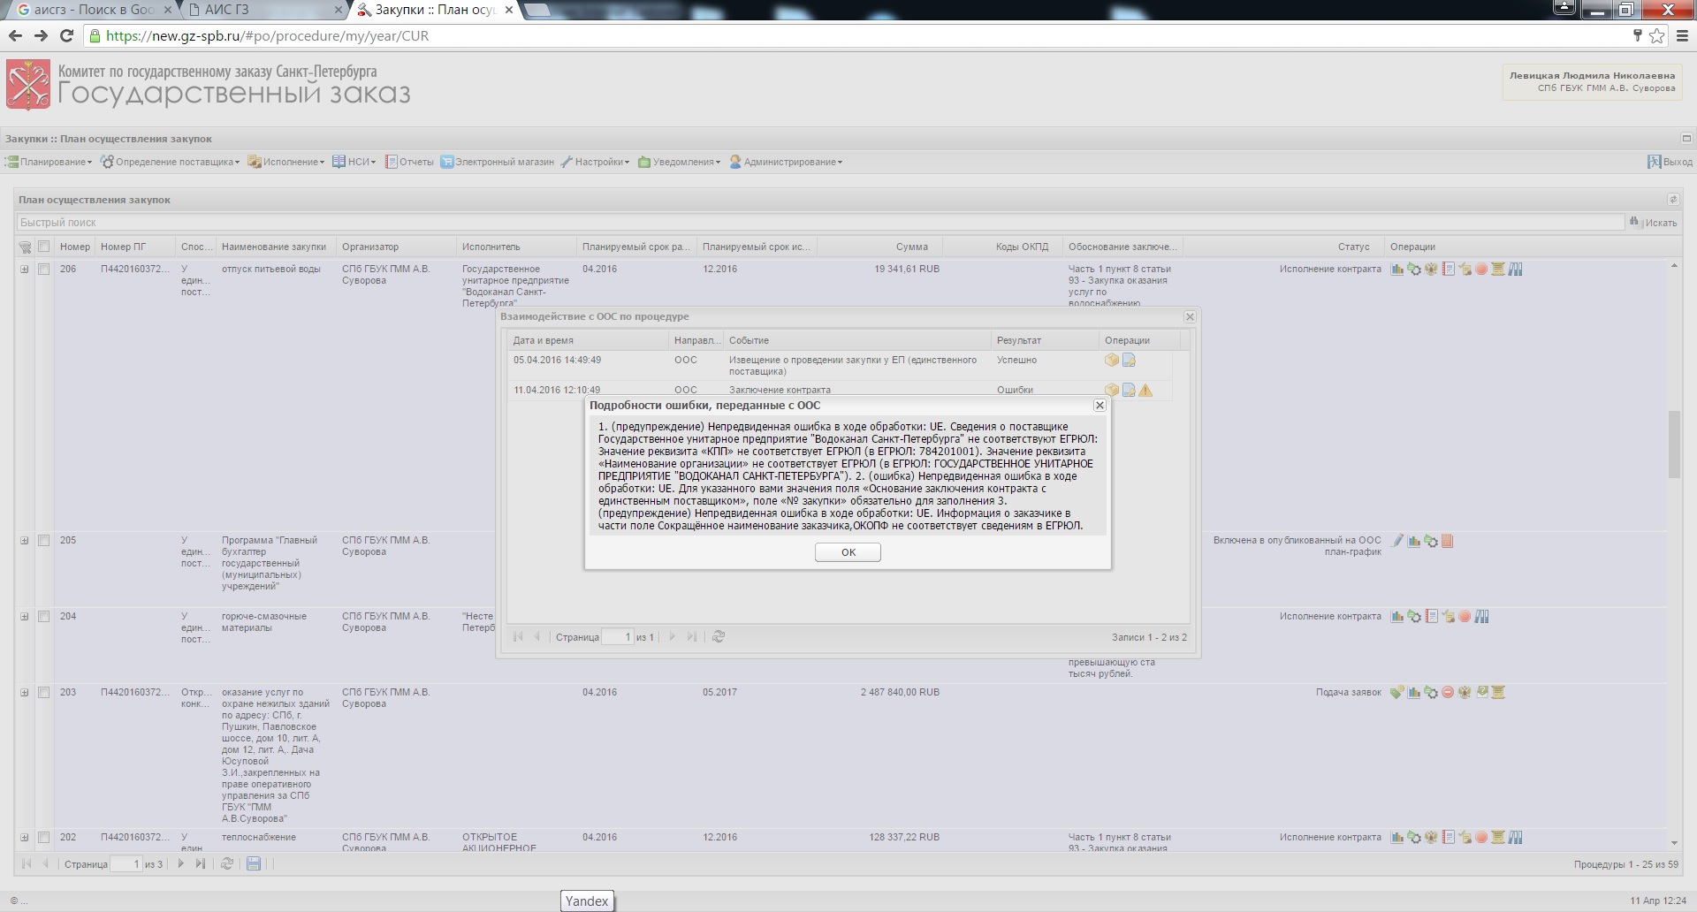Switch to the АИС ГЗ browser tab
The width and height of the screenshot is (1697, 912).
pyautogui.click(x=263, y=10)
